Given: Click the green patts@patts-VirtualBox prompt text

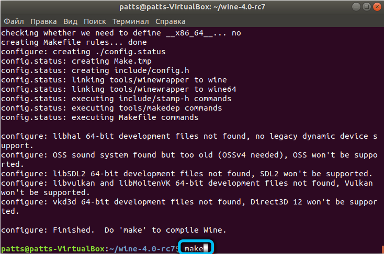Looking at the screenshot, I should tap(53, 249).
